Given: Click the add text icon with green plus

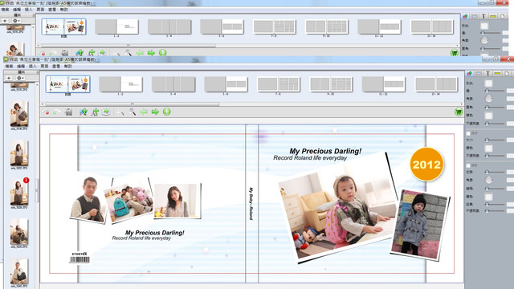Looking at the screenshot, I should pos(95,112).
